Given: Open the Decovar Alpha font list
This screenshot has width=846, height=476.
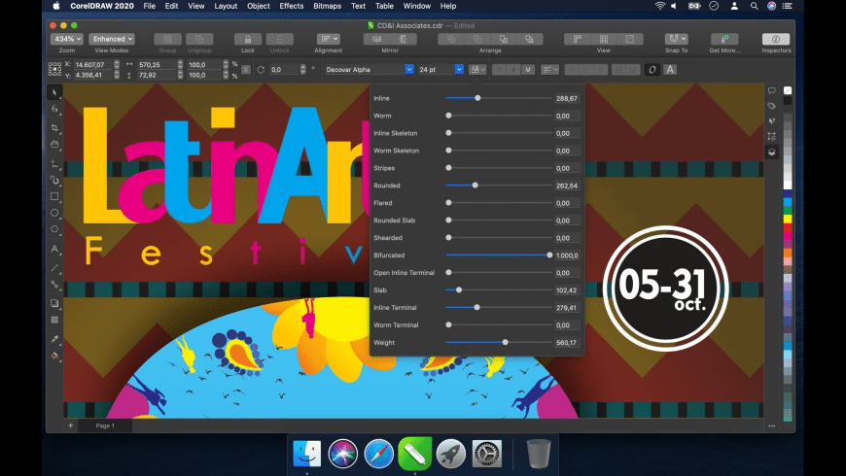Looking at the screenshot, I should pos(370,70).
